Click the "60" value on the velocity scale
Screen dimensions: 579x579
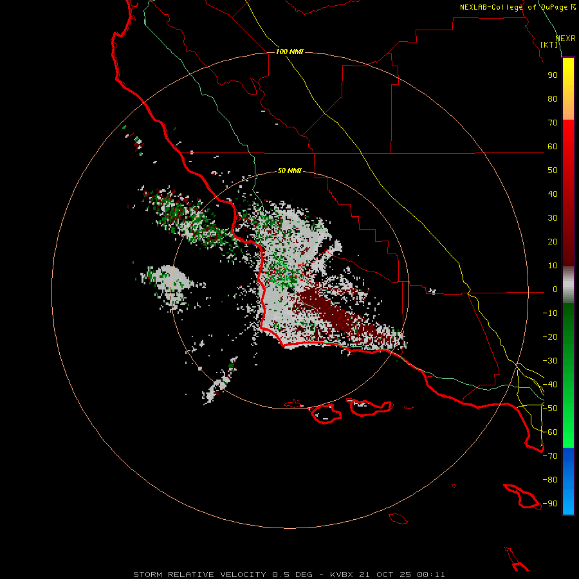(553, 147)
